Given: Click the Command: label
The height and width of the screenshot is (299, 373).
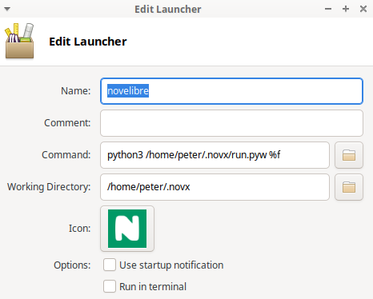Looking at the screenshot, I should point(66,155).
